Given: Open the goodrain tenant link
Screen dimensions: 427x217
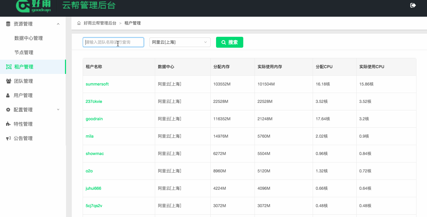Looking at the screenshot, I should (x=94, y=119).
